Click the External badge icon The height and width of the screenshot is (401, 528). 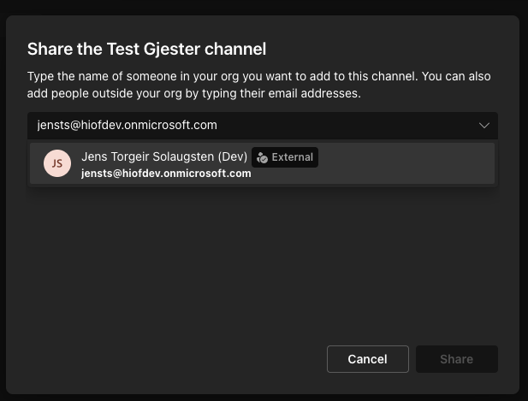click(262, 157)
